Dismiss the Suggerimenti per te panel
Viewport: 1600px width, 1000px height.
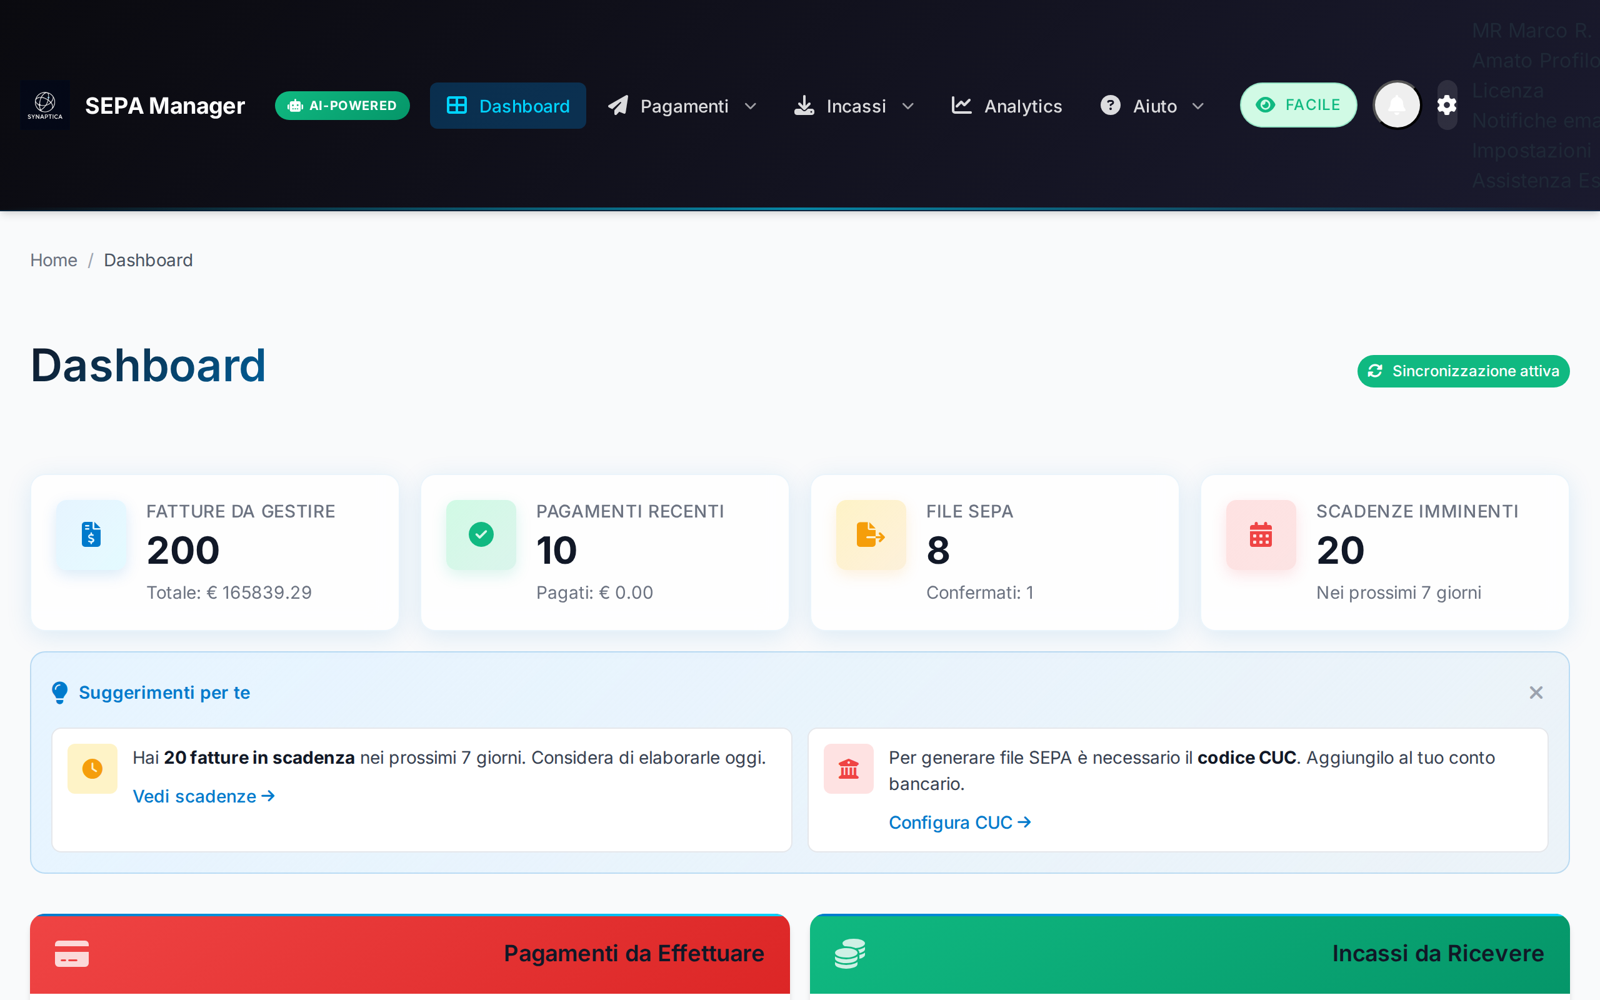click(1536, 692)
